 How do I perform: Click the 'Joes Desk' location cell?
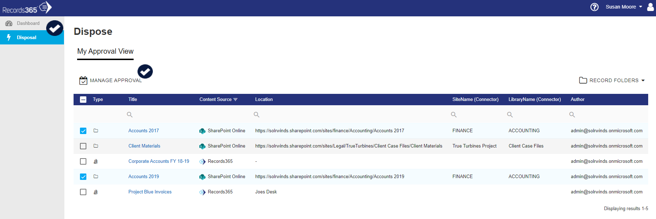[x=266, y=192]
